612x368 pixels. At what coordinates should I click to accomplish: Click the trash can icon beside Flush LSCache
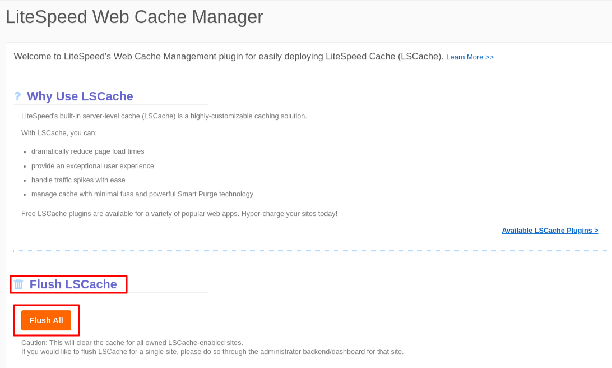pos(18,284)
